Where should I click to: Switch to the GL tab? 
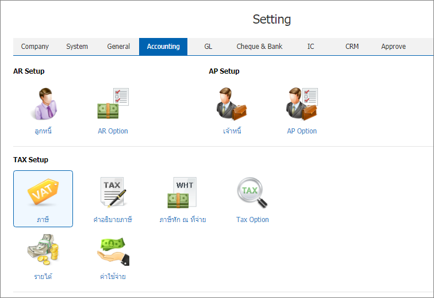208,47
